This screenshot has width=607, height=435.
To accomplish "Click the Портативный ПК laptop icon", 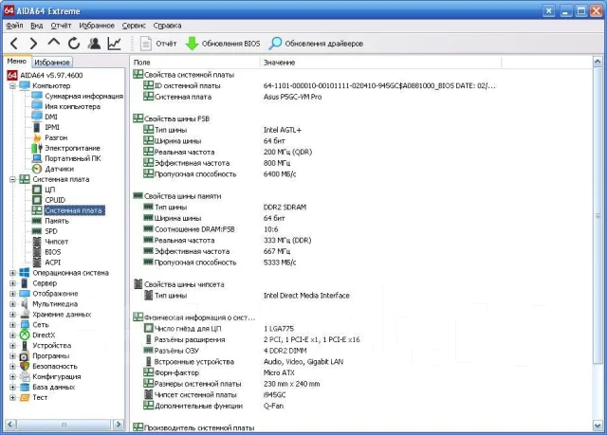I will [37, 158].
